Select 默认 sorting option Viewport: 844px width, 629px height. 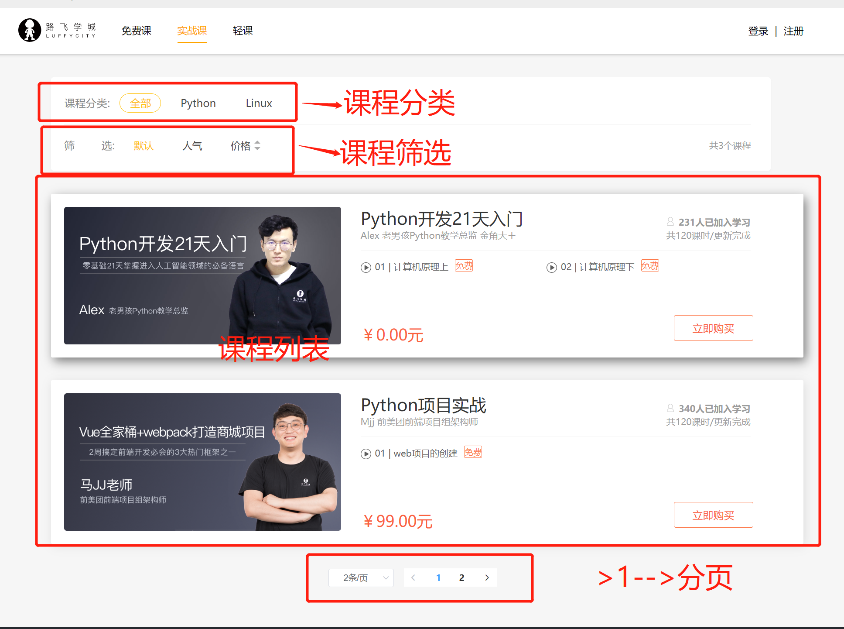pos(144,145)
